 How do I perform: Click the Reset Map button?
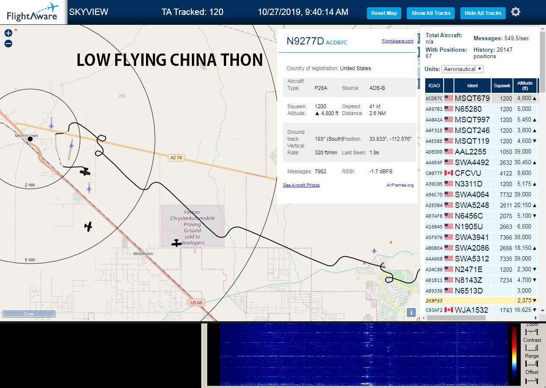click(x=384, y=13)
